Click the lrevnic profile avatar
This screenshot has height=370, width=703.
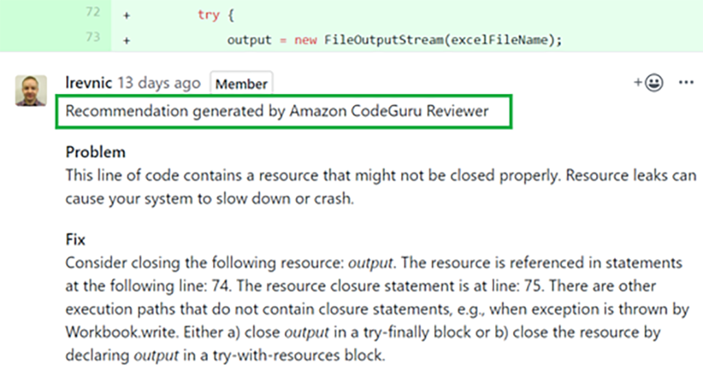tap(31, 90)
